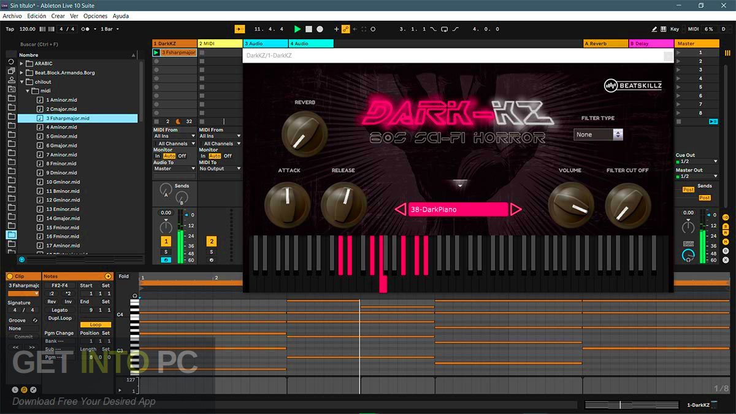Launch the 3 Fsharpmajor clip play button

[x=156, y=53]
